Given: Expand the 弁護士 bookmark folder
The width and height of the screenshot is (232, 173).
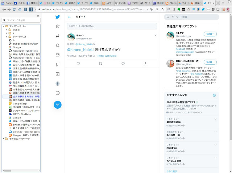Looking at the screenshot, I should pyautogui.click(x=7, y=30).
